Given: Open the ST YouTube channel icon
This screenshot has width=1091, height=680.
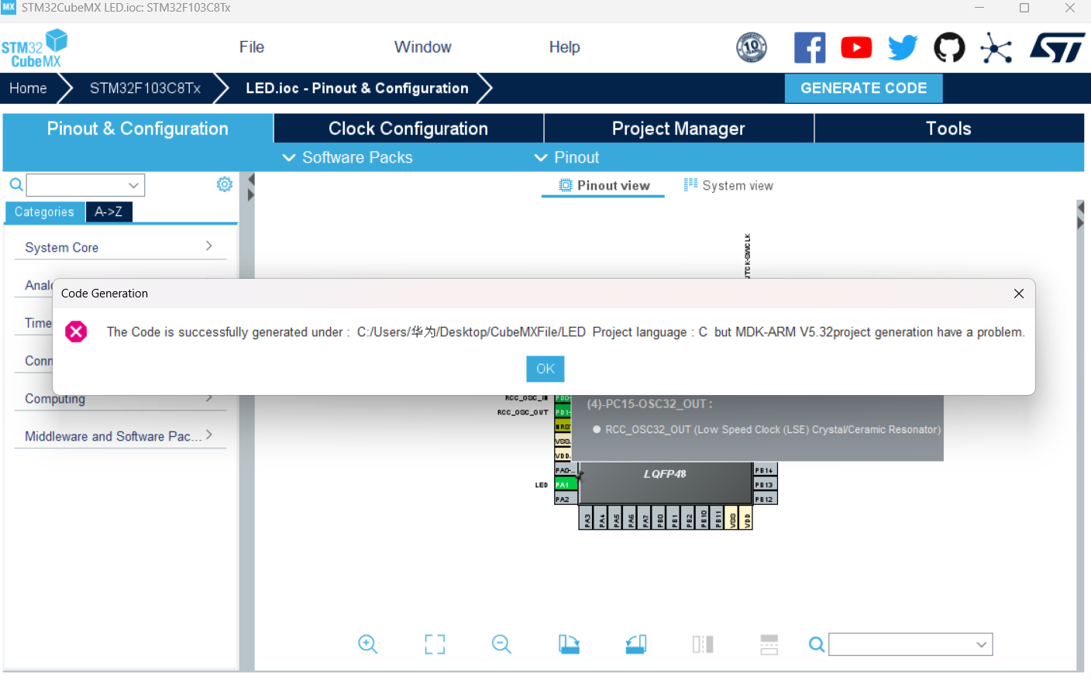Looking at the screenshot, I should click(x=856, y=48).
